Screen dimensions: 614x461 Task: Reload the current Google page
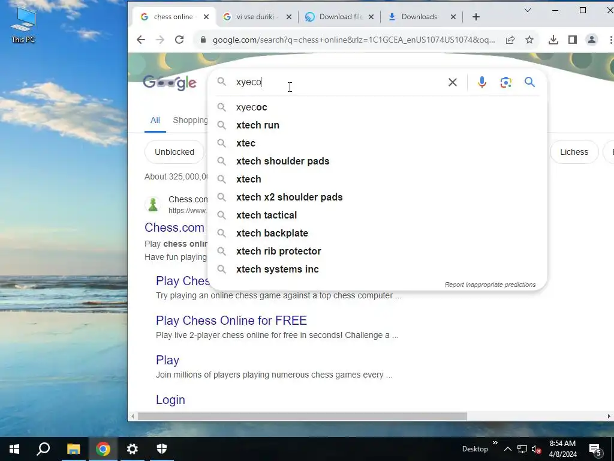click(179, 40)
